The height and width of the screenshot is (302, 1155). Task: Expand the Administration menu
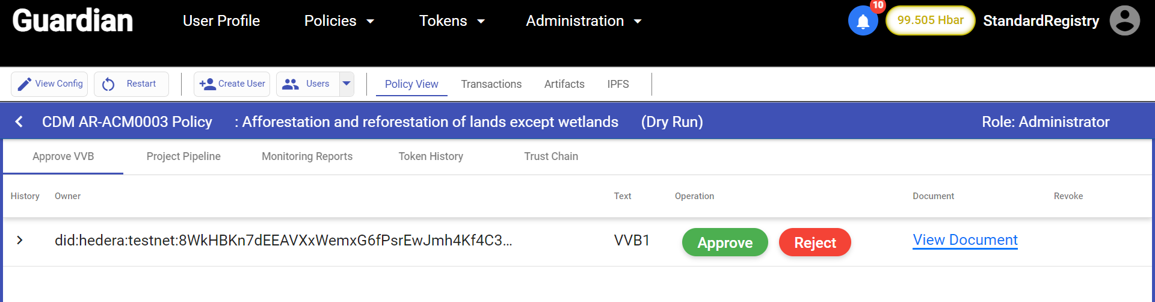[x=584, y=21]
